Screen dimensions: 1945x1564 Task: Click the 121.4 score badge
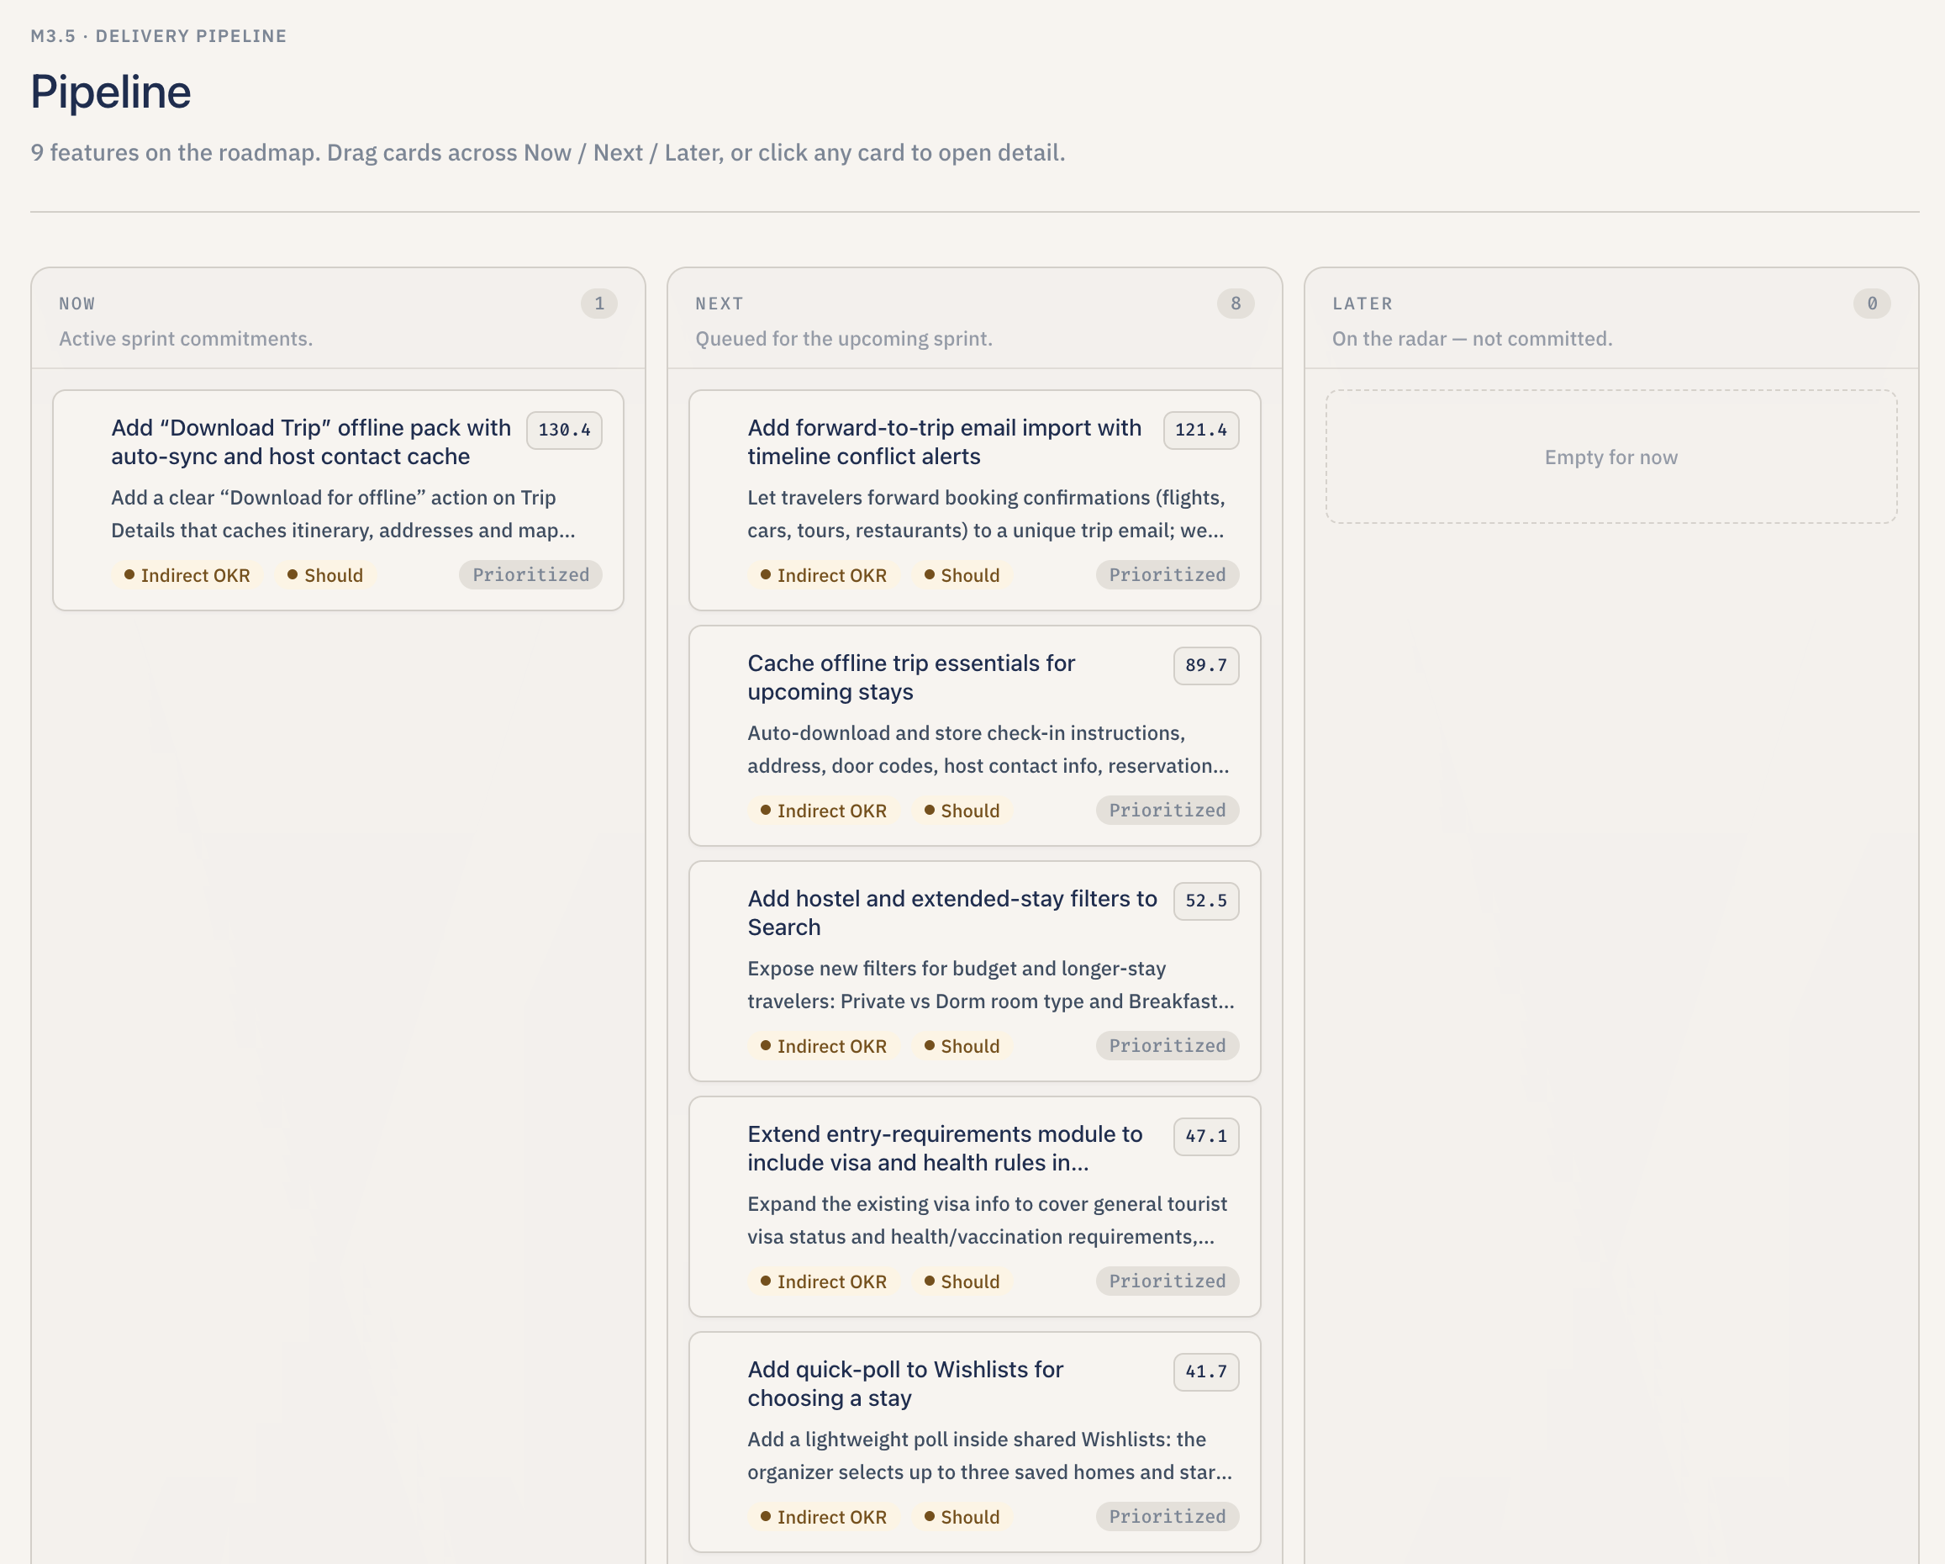[1199, 431]
